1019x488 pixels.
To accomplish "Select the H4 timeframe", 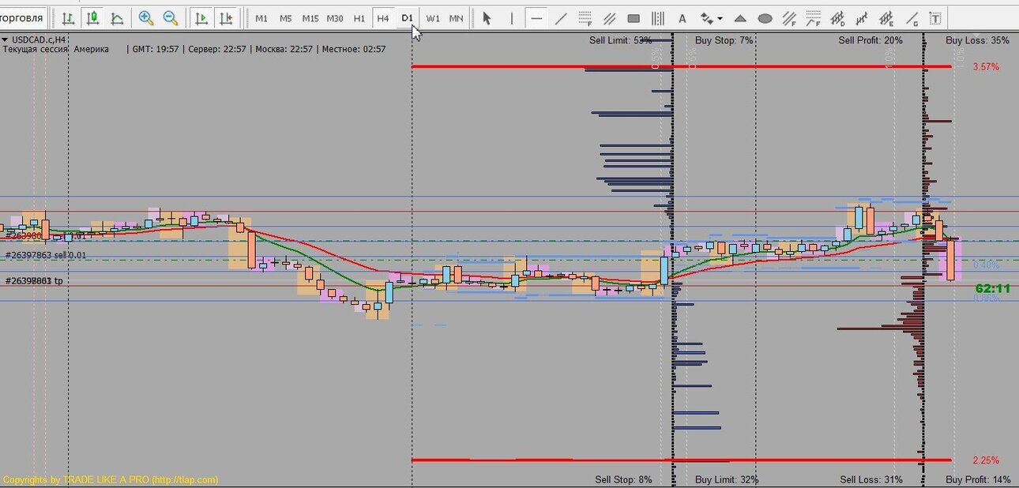I will click(x=383, y=18).
